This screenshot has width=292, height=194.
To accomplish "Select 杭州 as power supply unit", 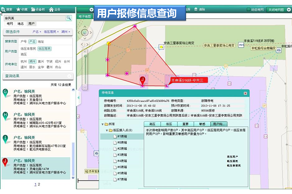I will coord(24,61).
